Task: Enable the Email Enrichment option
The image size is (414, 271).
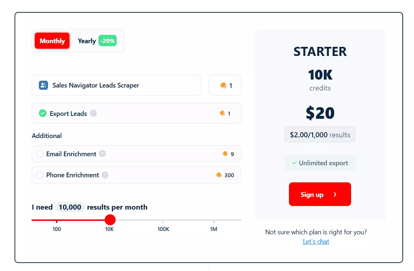Action: pyautogui.click(x=40, y=154)
